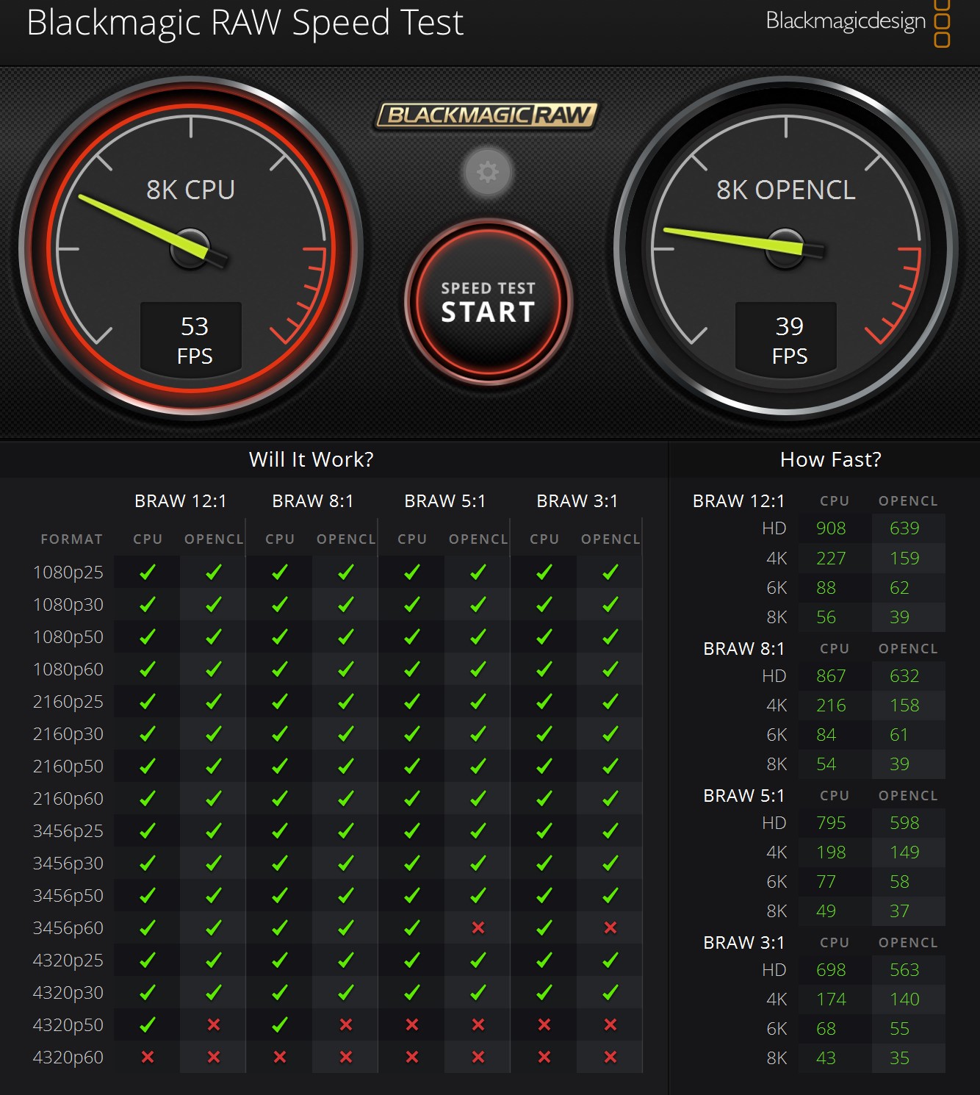
Task: Click the 53 FPS readout on CPU gauge
Action: tap(195, 340)
